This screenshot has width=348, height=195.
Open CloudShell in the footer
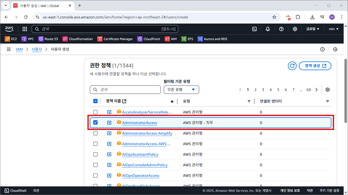[x=15, y=191]
